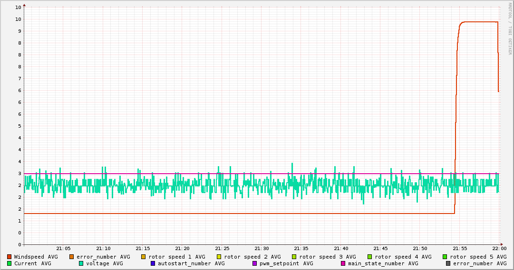Viewport: 514px width, 270px height.
Task: Click the main_state_number AVG legend text
Action: coord(383,263)
